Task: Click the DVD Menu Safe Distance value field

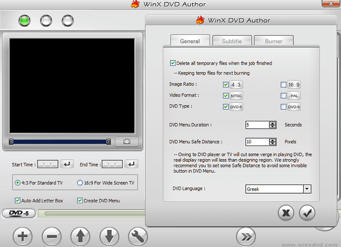Action: coord(258,142)
